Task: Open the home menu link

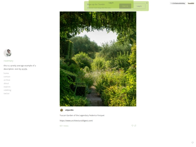Action: click(x=6, y=73)
